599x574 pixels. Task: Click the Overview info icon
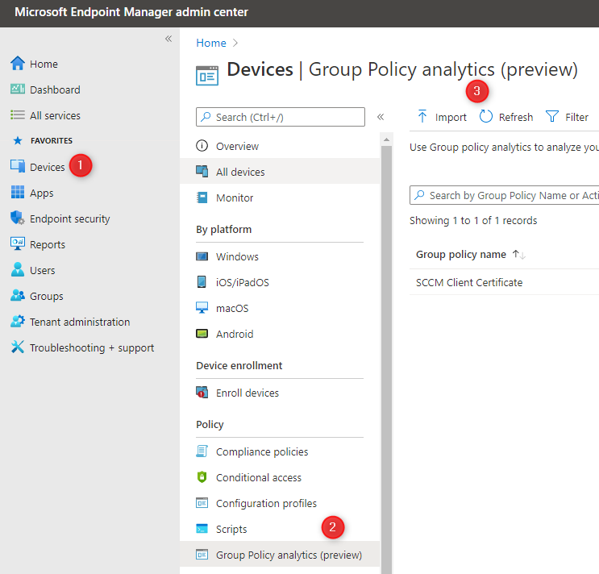[202, 145]
